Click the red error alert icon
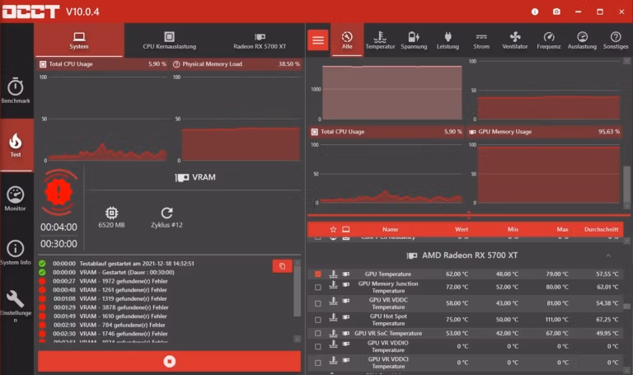633x375 pixels. 59,192
